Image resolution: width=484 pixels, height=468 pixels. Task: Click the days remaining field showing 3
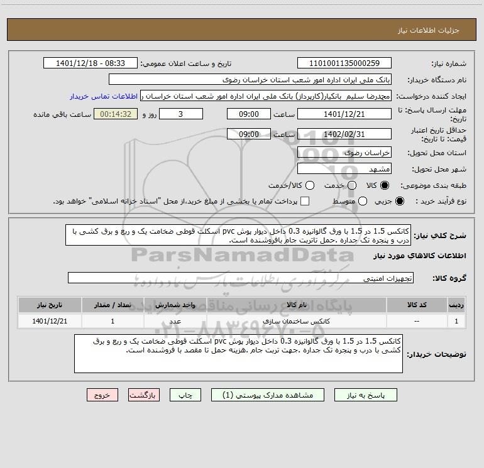click(x=181, y=114)
